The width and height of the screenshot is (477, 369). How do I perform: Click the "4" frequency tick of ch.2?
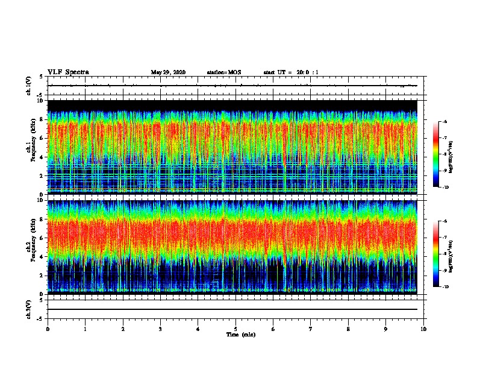42,257
